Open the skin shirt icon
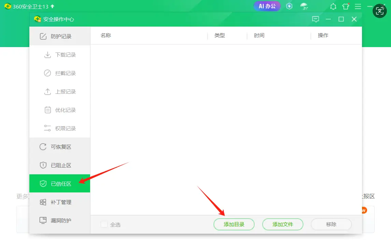Viewport: 391px width, 246px height. click(346, 6)
